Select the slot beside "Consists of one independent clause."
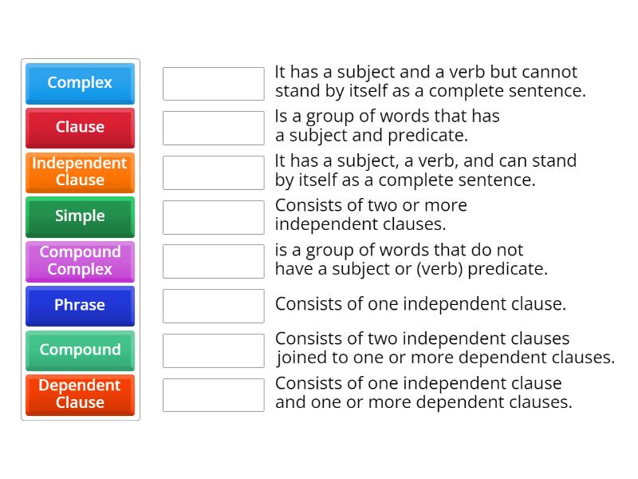Viewport: 638px width, 479px height. click(213, 306)
